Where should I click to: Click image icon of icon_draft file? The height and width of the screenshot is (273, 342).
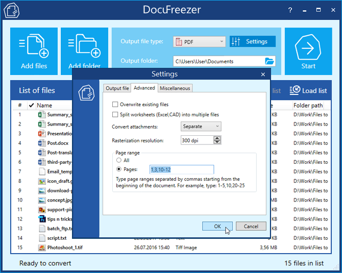point(42,181)
